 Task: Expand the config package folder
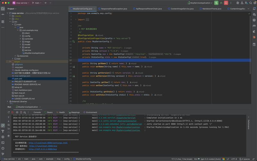21,36
